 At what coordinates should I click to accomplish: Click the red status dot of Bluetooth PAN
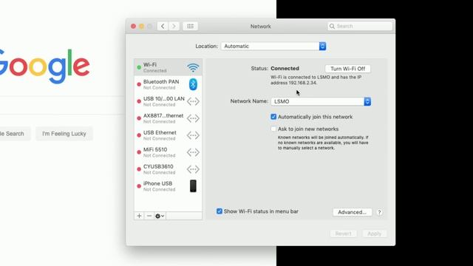pyautogui.click(x=139, y=84)
